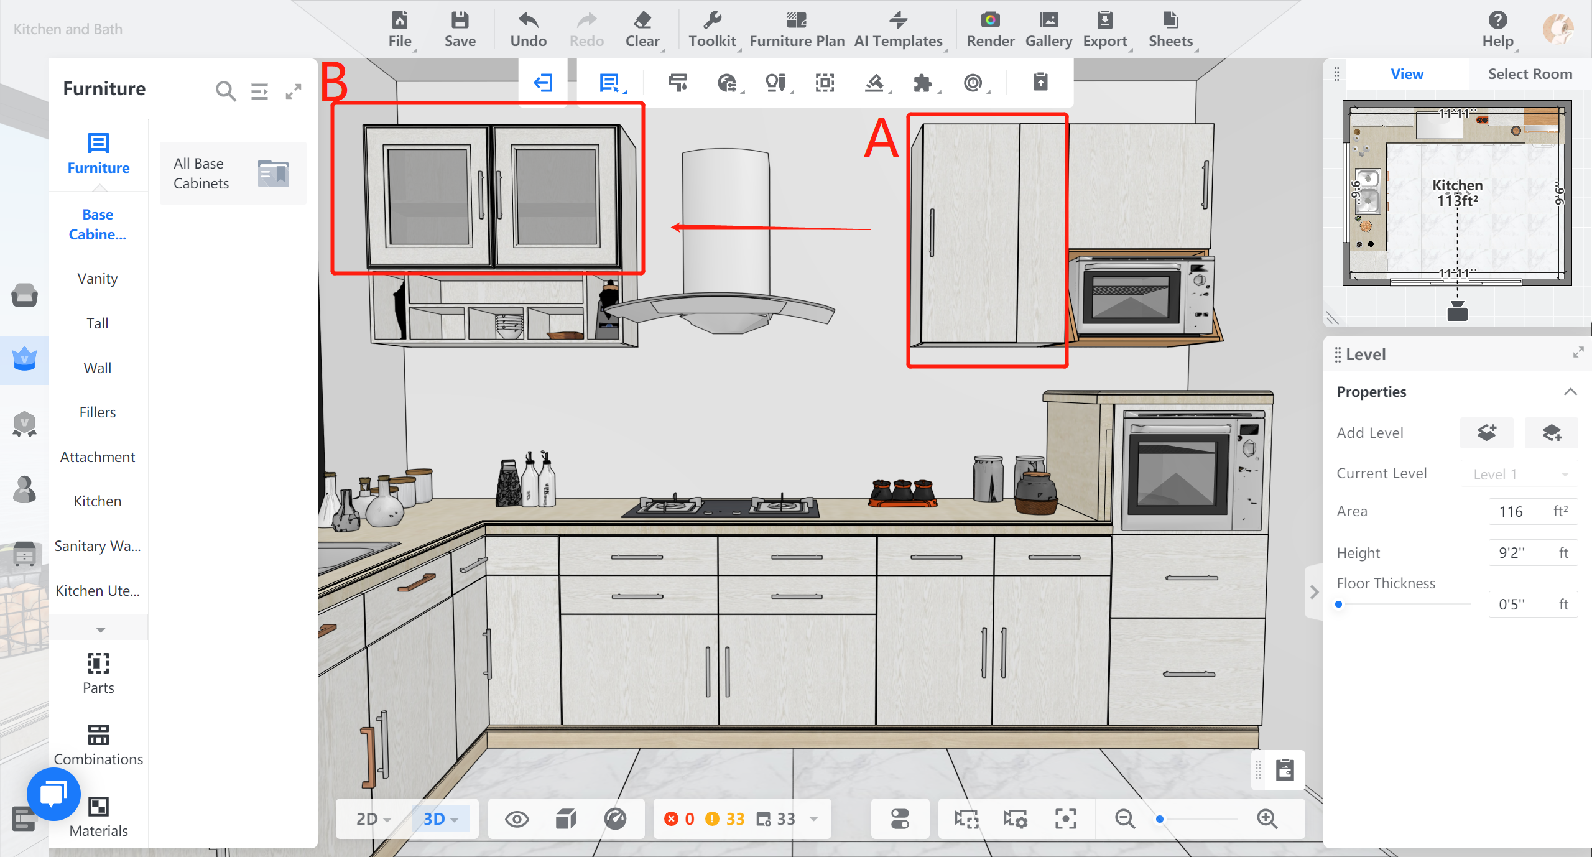Image resolution: width=1592 pixels, height=857 pixels.
Task: Adjust the Floor Thickness slider
Action: pyautogui.click(x=1339, y=604)
